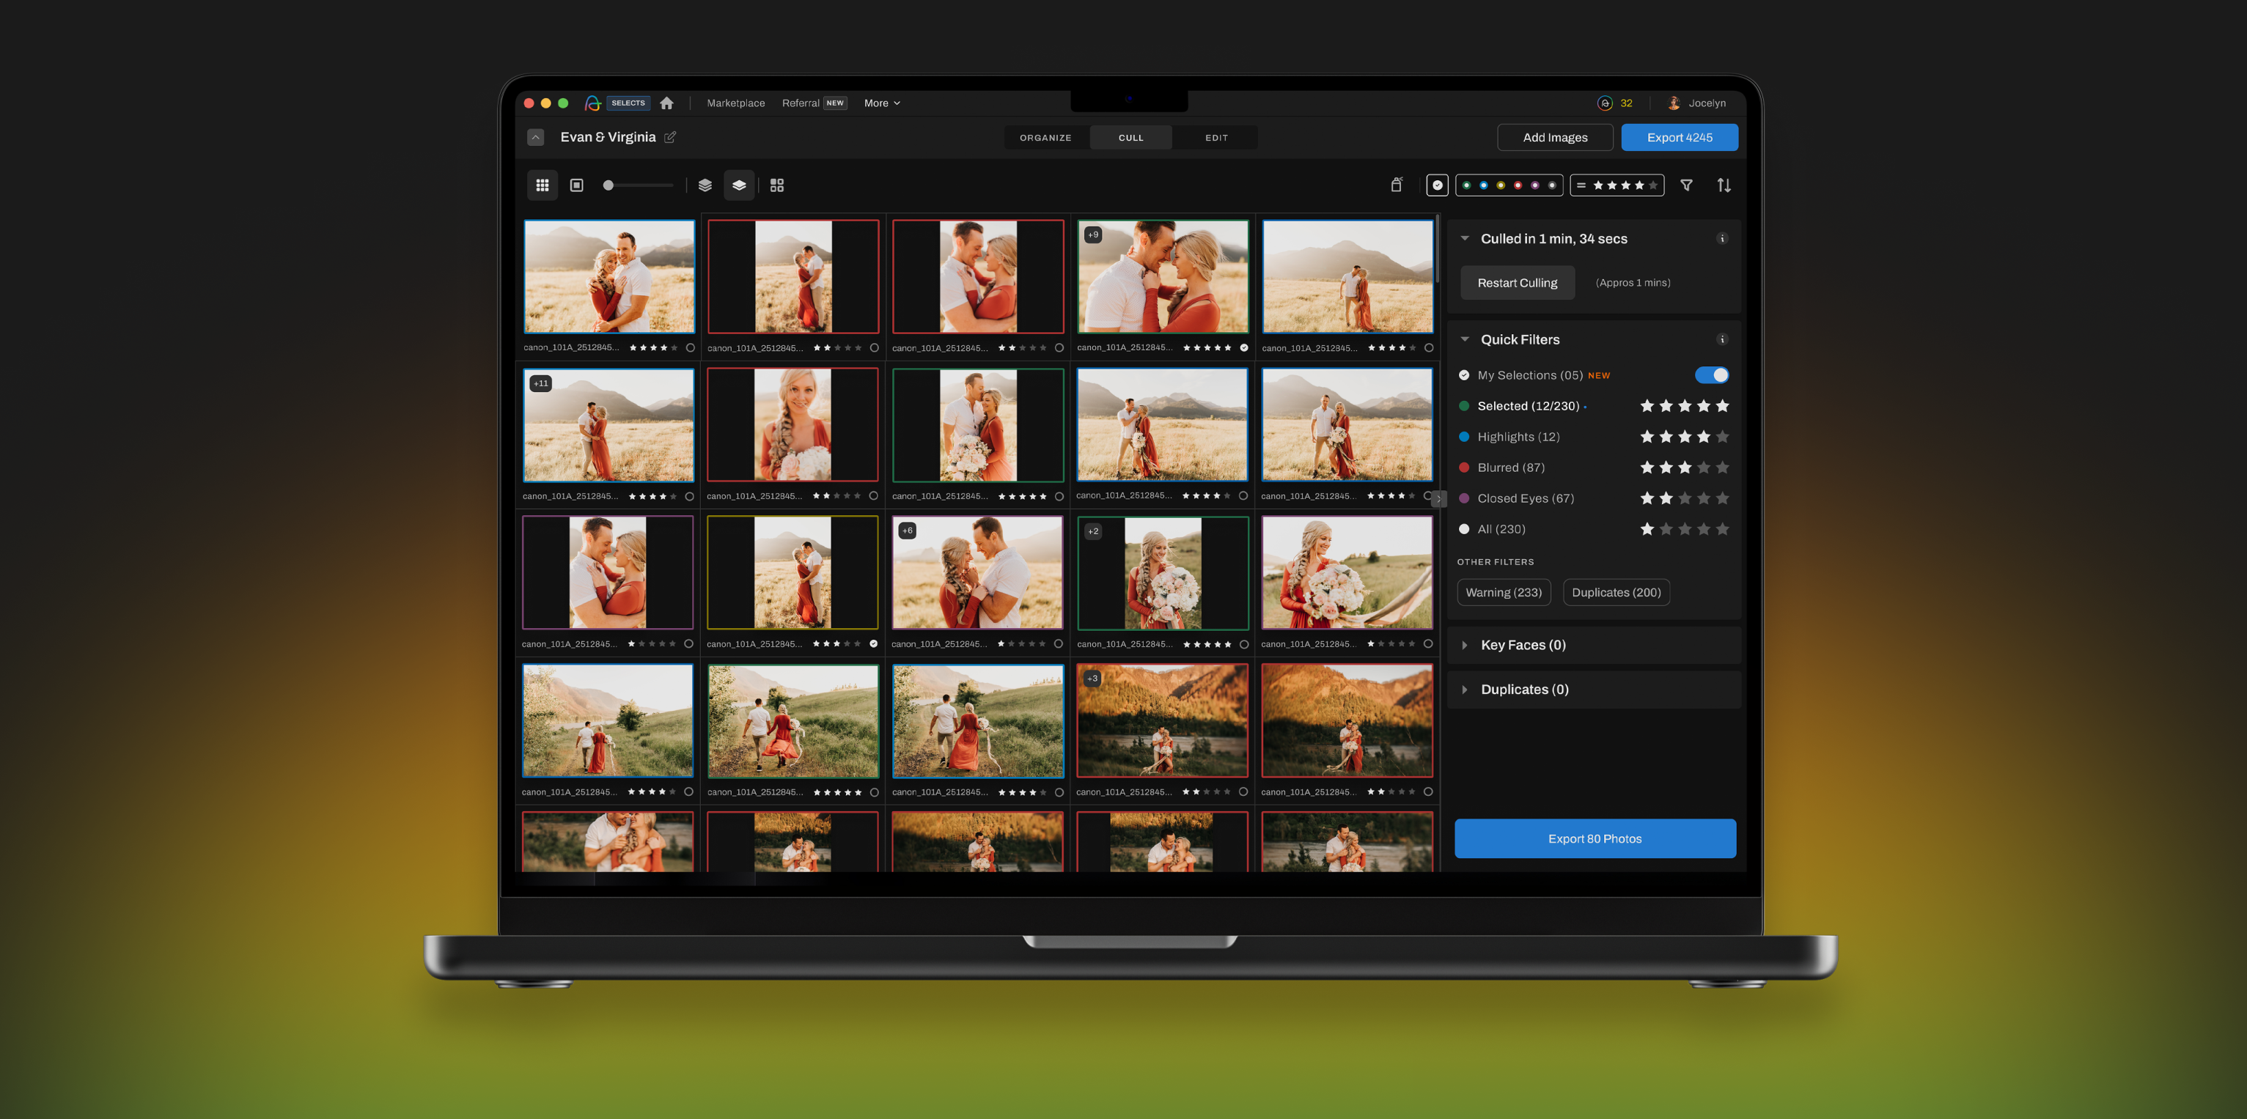Select the filmstrip view icon
The width and height of the screenshot is (2247, 1119).
576,185
